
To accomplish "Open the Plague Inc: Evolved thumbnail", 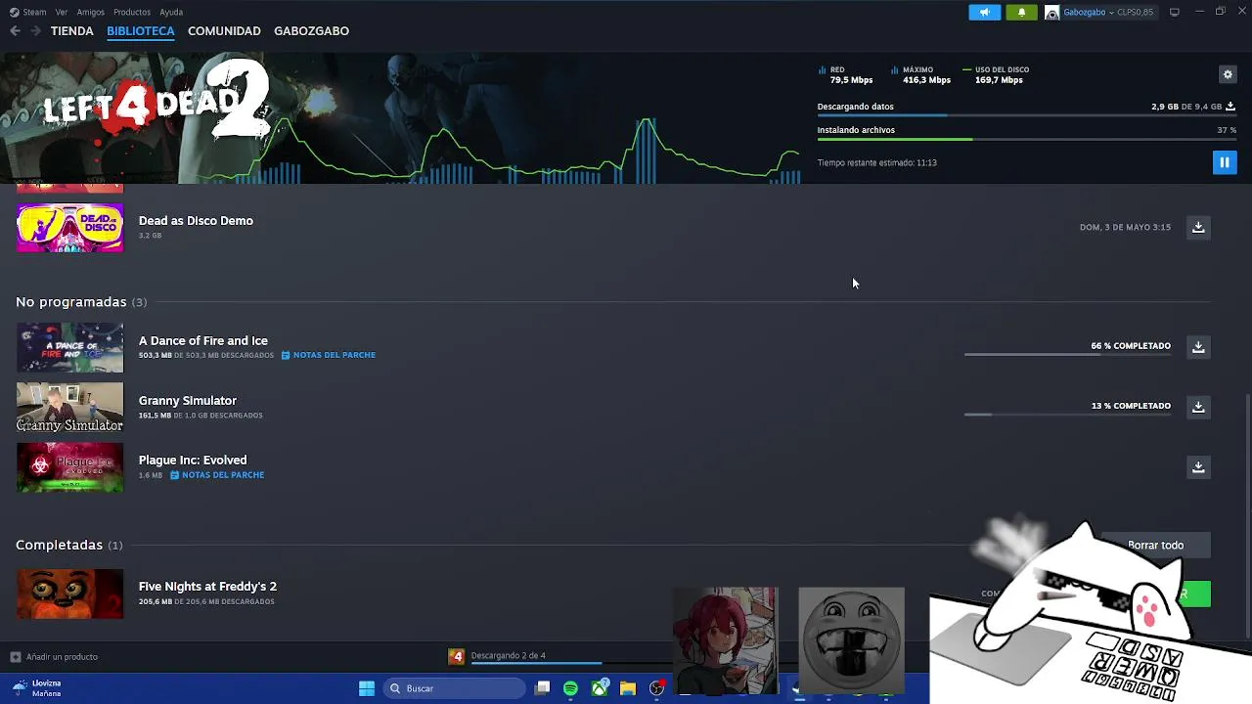I will pos(69,467).
